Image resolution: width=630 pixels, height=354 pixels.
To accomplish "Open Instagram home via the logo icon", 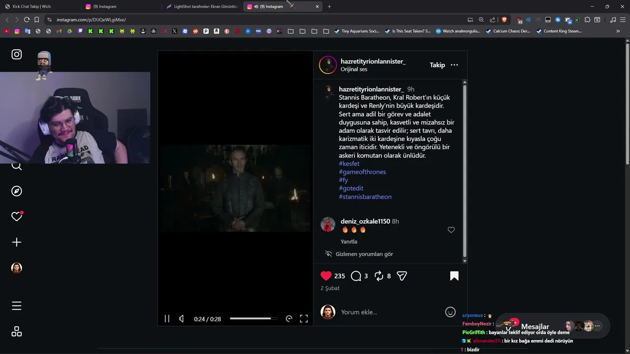I will (x=17, y=55).
